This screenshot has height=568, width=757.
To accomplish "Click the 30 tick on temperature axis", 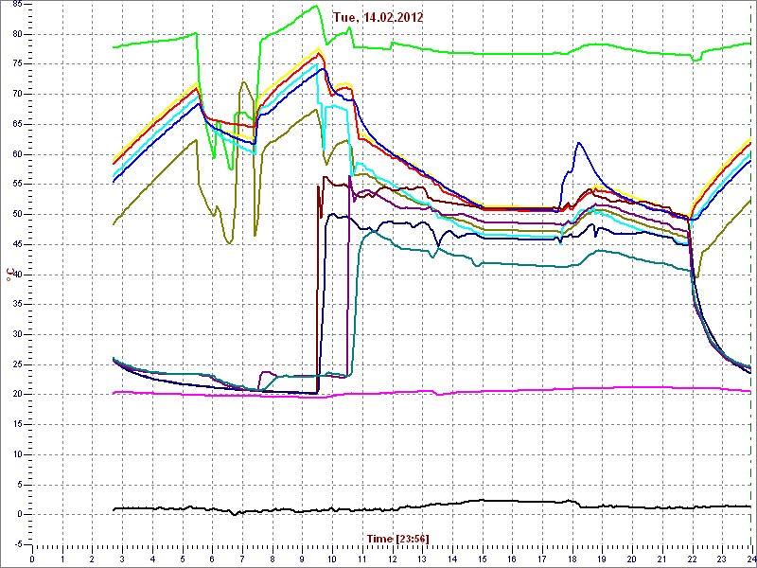I will click(17, 334).
